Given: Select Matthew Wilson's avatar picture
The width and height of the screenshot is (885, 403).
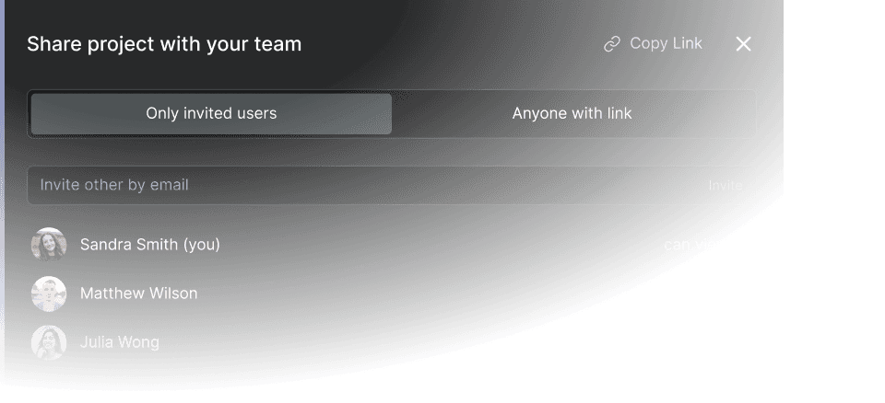Looking at the screenshot, I should point(49,294).
